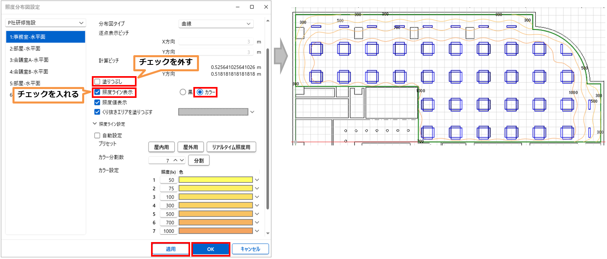
Task: Click the 屋内用 preset button
Action: coord(162,147)
